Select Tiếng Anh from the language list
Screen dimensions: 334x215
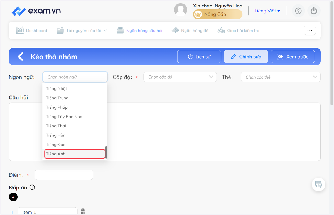pyautogui.click(x=75, y=154)
